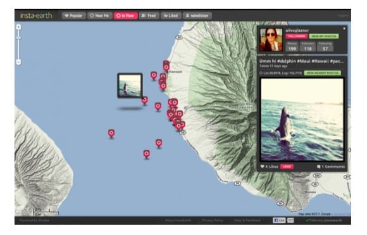Image resolution: width=367 pixels, height=235 pixels.
Task: Select the southernmost pink map pin
Action: pyautogui.click(x=147, y=154)
